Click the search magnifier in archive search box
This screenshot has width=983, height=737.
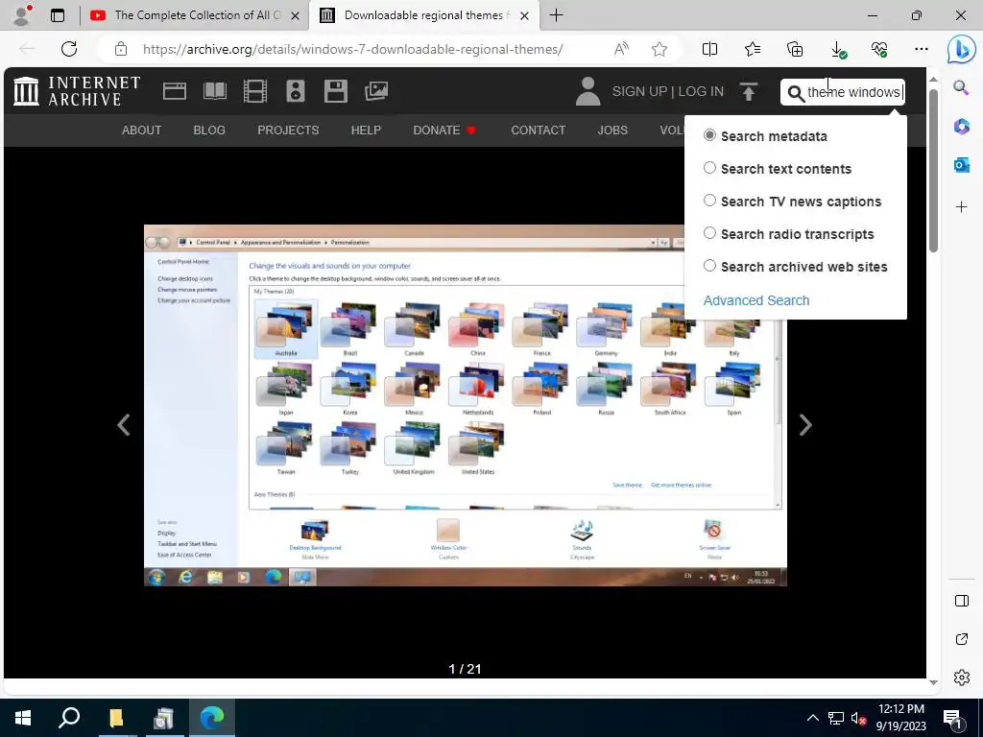(796, 93)
